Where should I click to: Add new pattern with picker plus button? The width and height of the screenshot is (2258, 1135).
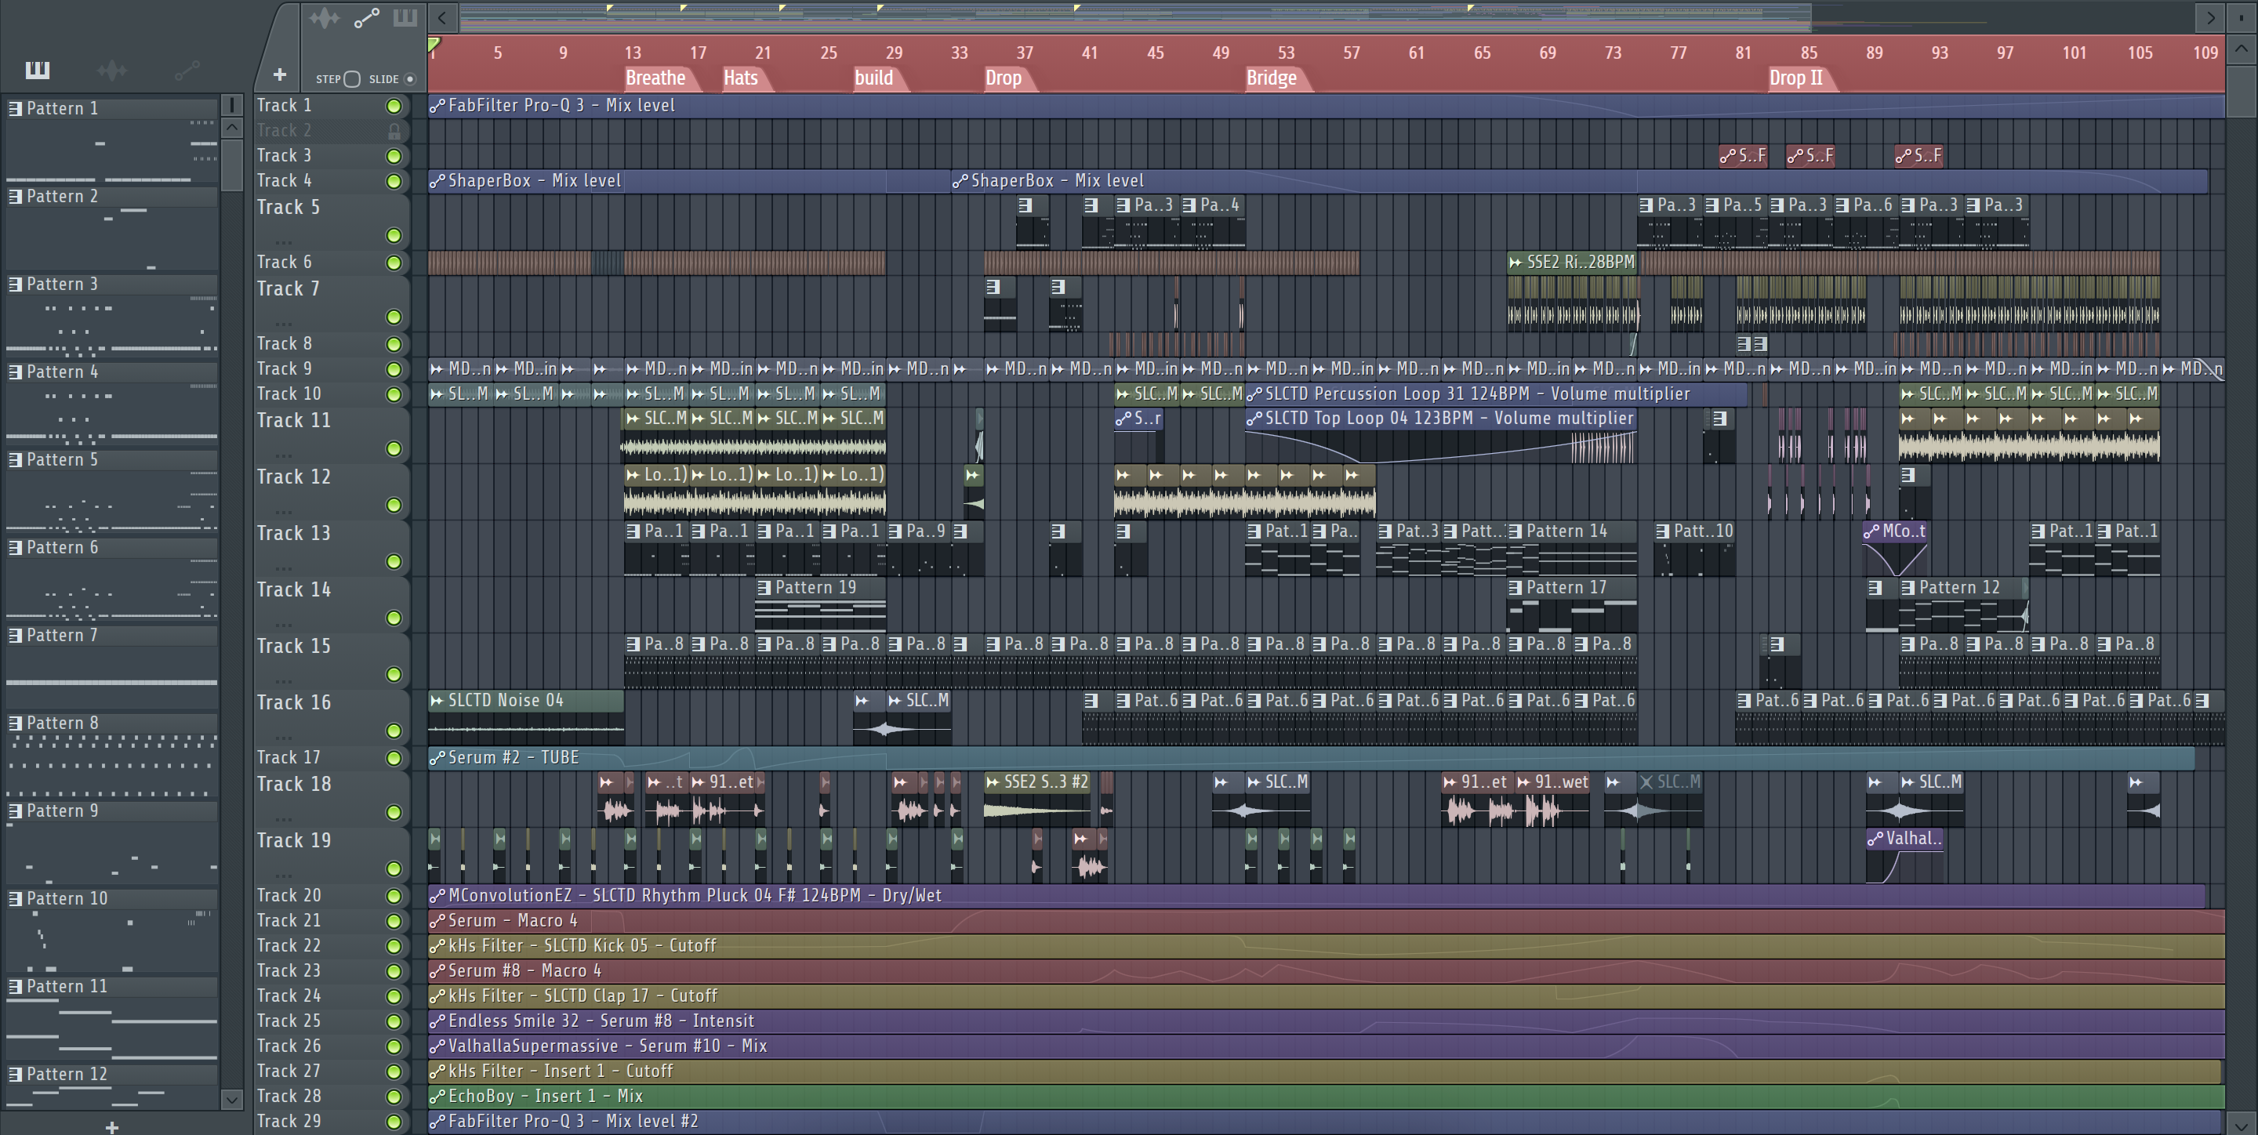coord(111,1126)
